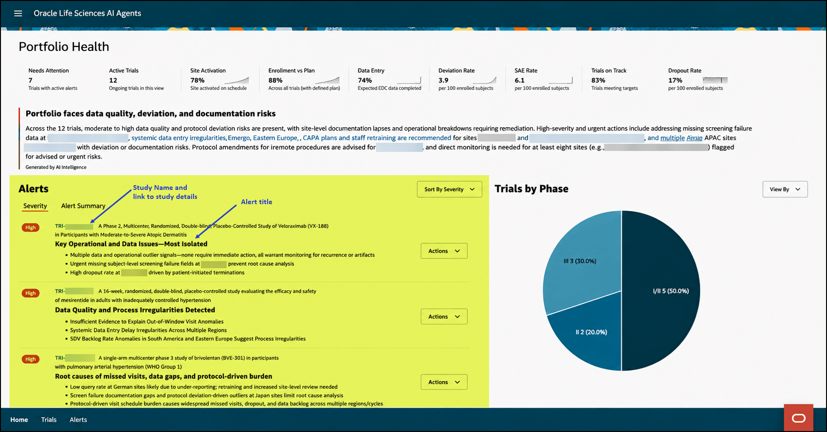
Task: Open the red Oracle chat assistant button
Action: pos(798,418)
